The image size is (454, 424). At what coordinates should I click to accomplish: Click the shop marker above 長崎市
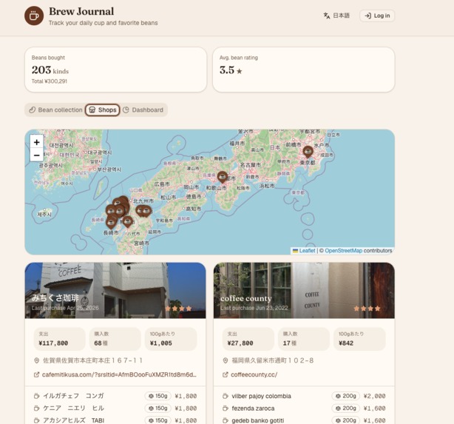pos(111,223)
